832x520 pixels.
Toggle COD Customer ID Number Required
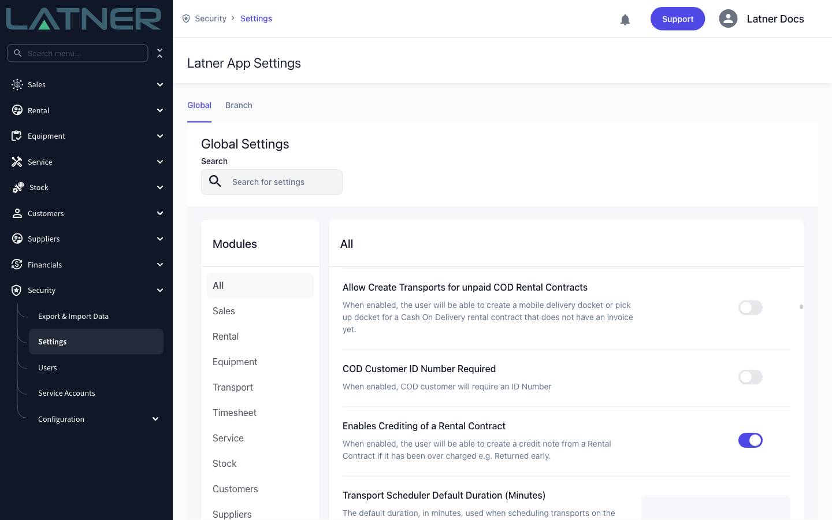coord(751,377)
